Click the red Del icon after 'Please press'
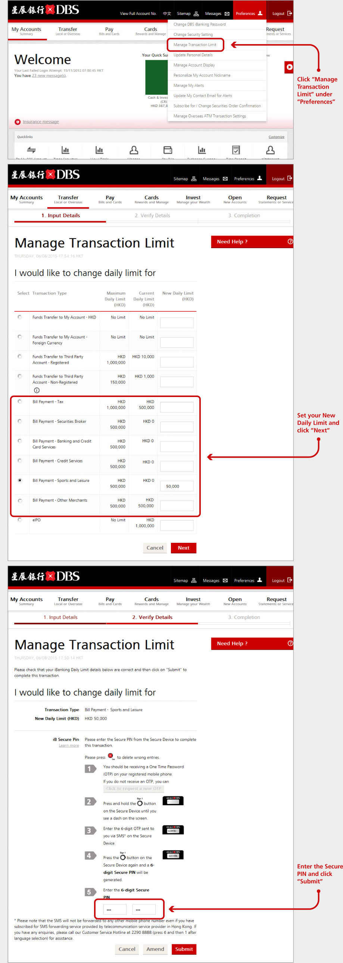This screenshot has height=963, width=343. (110, 756)
